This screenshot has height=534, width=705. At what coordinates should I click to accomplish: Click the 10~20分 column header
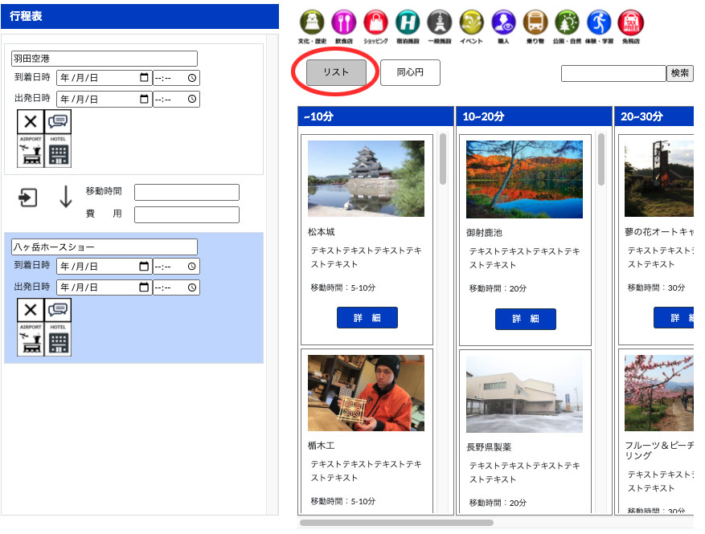pos(534,116)
